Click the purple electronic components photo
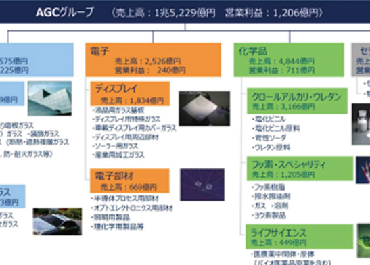The width and height of the screenshot is (370, 265). 202,185
